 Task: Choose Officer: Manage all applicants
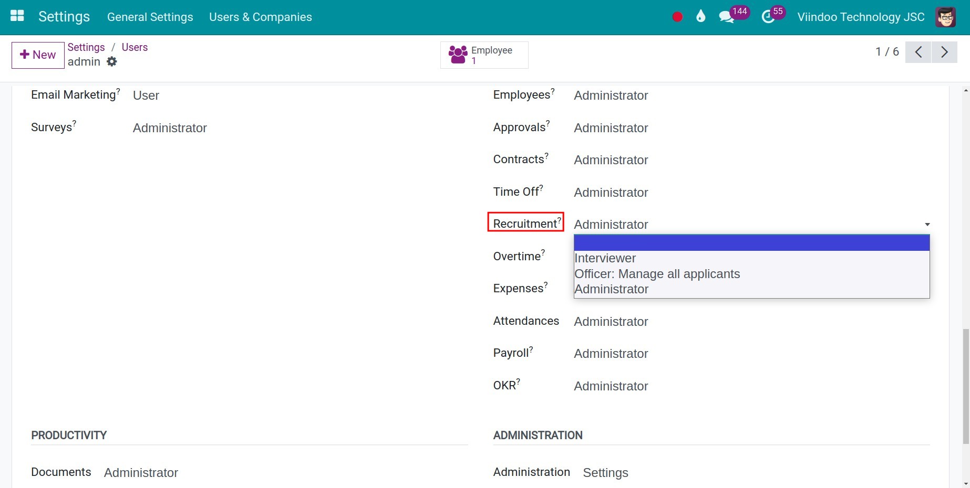[752, 274]
